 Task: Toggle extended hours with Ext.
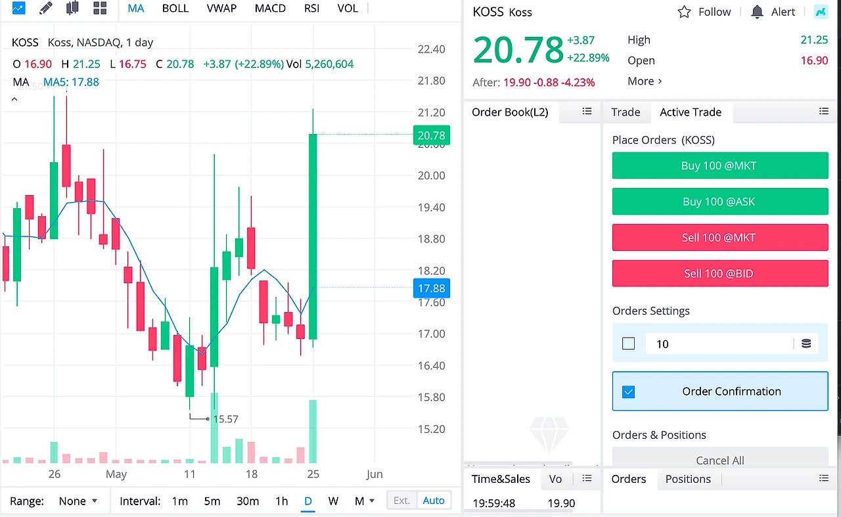pyautogui.click(x=401, y=501)
